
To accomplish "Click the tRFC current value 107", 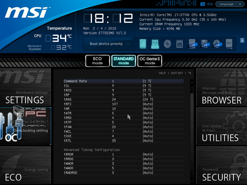I will (115, 104).
